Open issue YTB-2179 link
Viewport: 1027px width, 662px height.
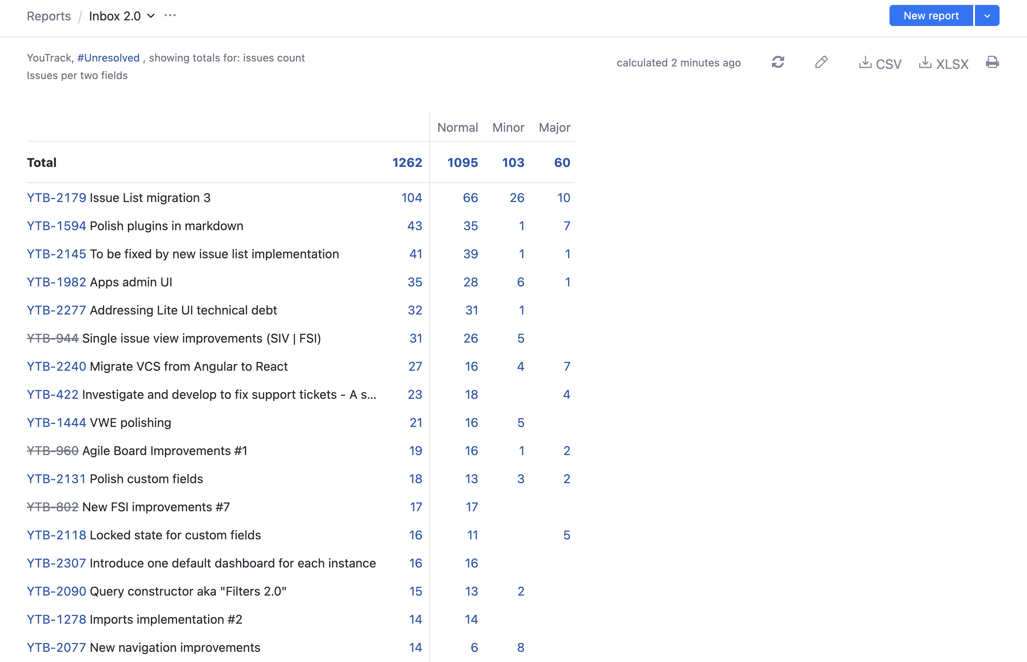pyautogui.click(x=56, y=198)
